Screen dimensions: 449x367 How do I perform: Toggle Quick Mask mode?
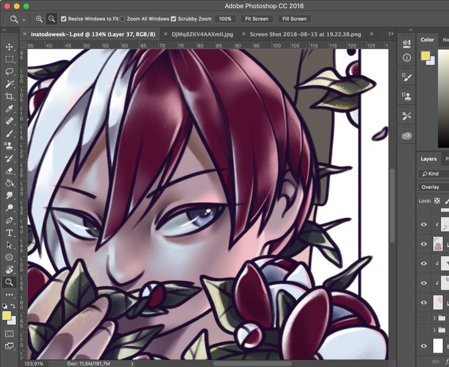click(x=9, y=334)
